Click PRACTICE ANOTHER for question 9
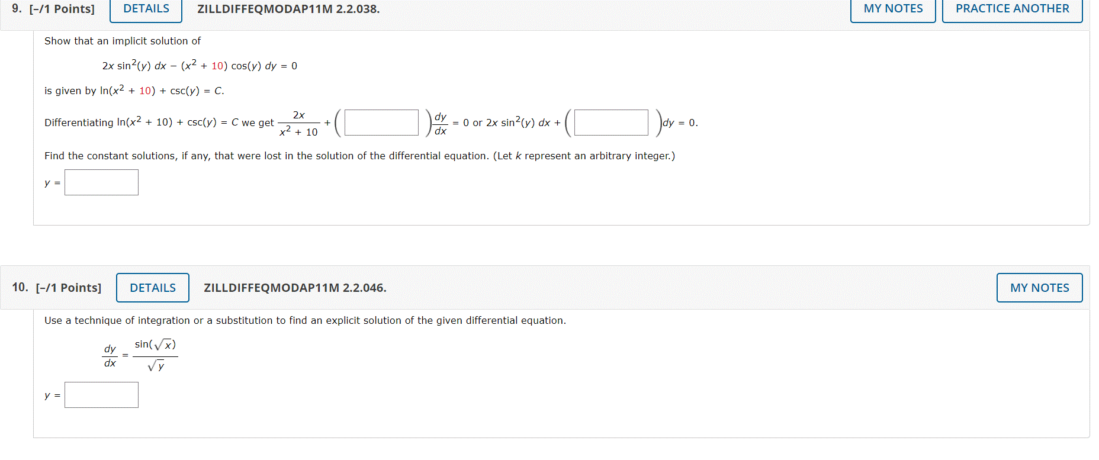The image size is (1099, 460). pos(1013,8)
